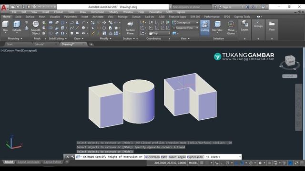
Task: Toggle dynamic input icon in status bar
Action: (x=216, y=163)
